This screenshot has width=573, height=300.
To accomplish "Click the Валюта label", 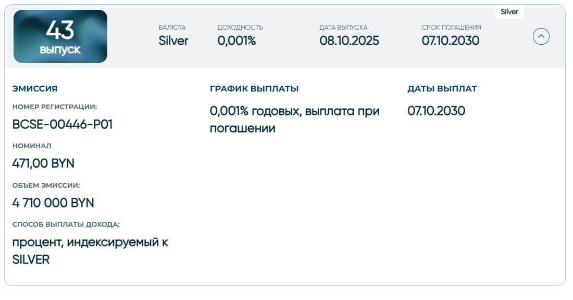I will tap(172, 27).
